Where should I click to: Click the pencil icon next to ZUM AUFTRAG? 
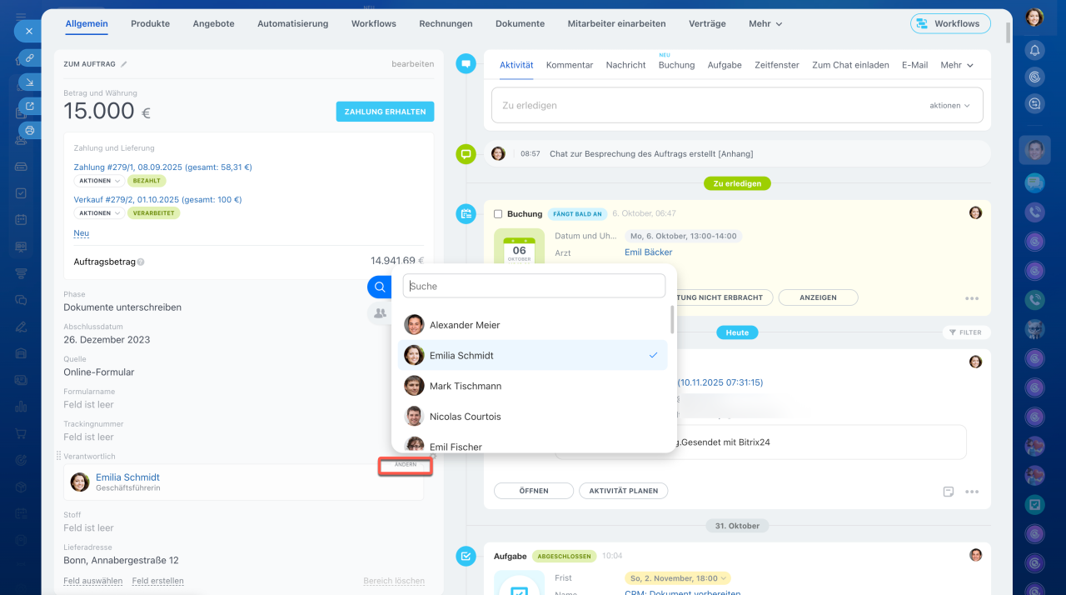pos(124,64)
